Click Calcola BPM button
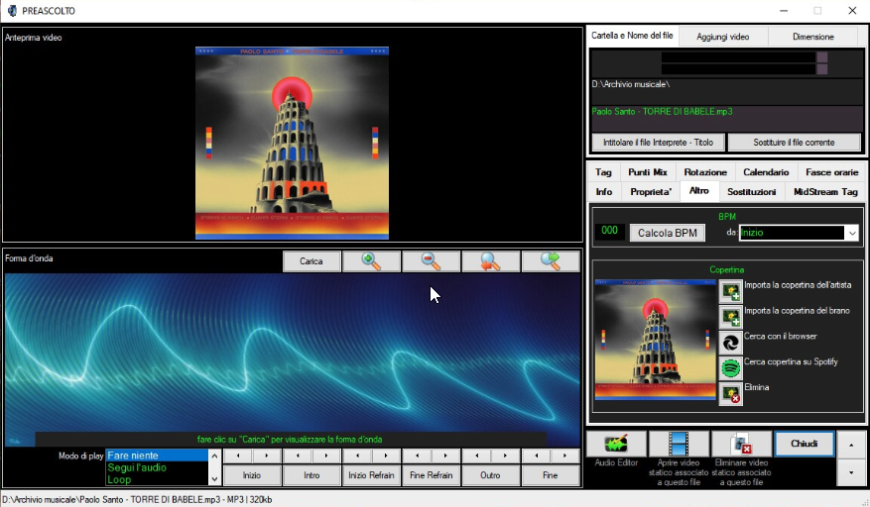 (x=668, y=234)
